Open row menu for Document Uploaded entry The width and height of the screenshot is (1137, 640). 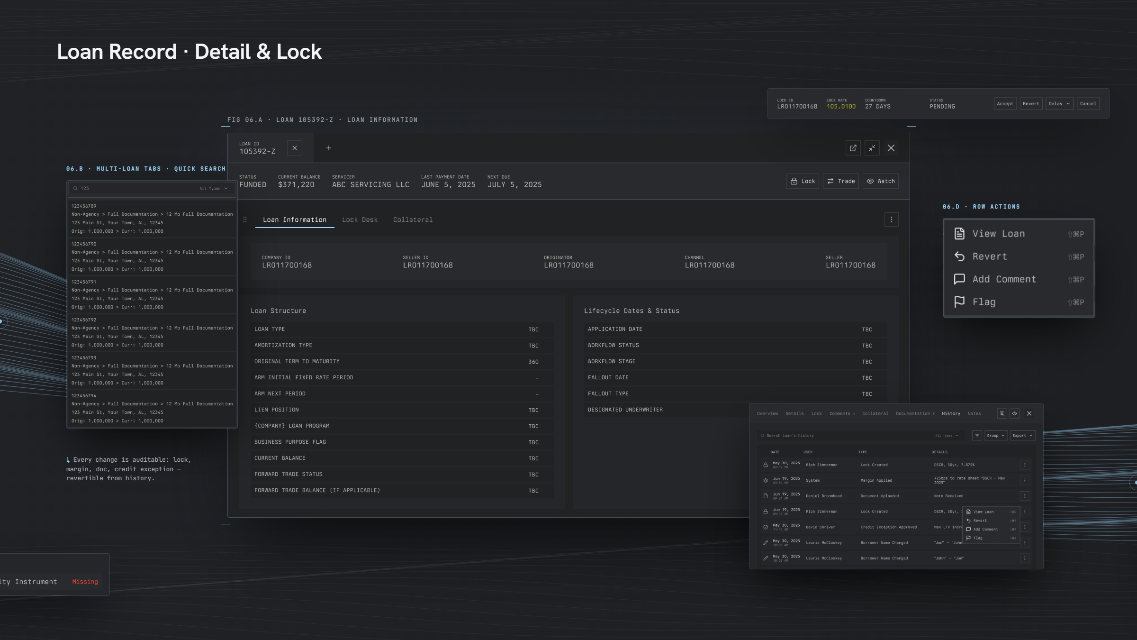1025,496
